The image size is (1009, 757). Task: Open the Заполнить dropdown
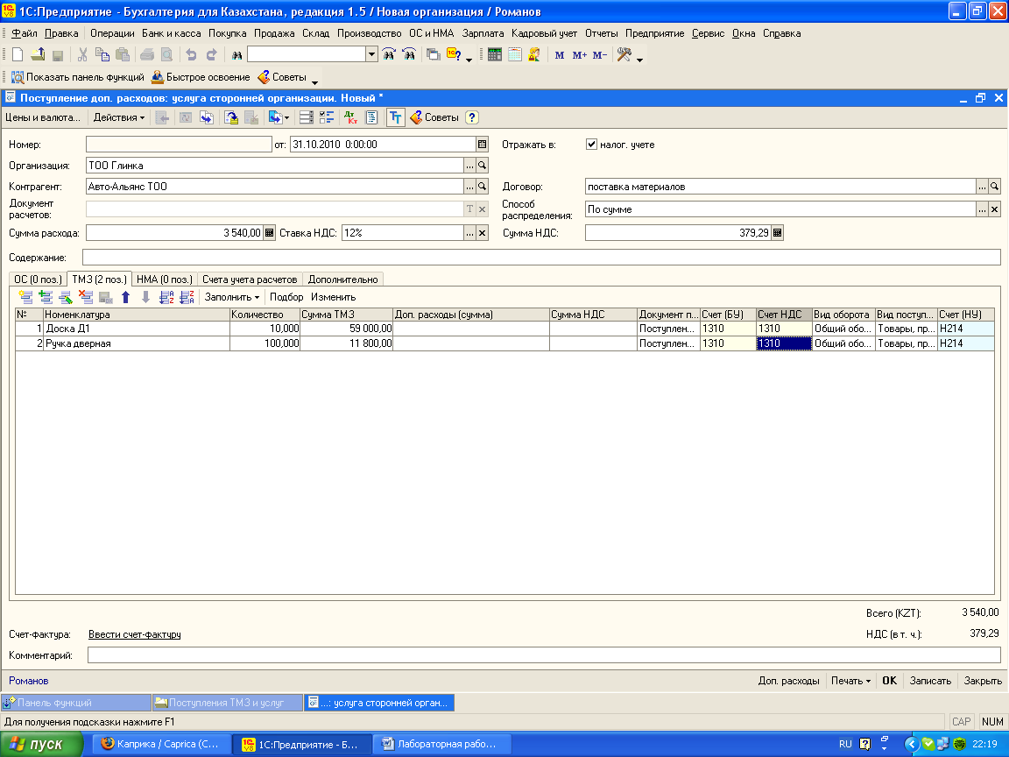point(231,297)
